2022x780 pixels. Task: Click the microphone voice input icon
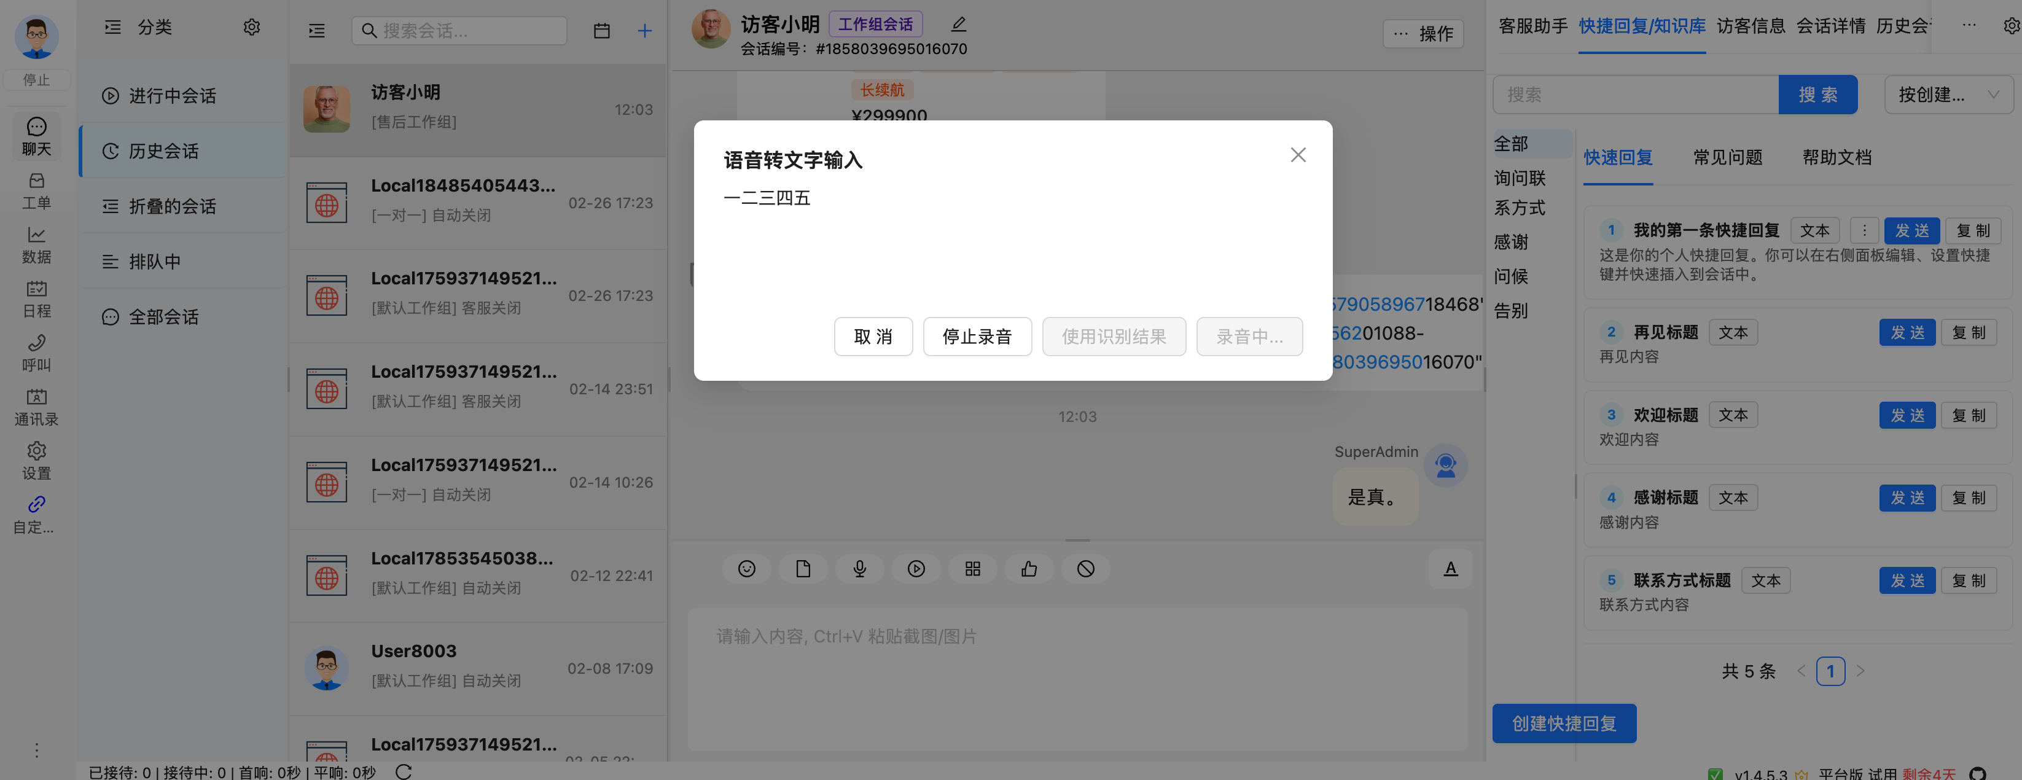pyautogui.click(x=859, y=569)
